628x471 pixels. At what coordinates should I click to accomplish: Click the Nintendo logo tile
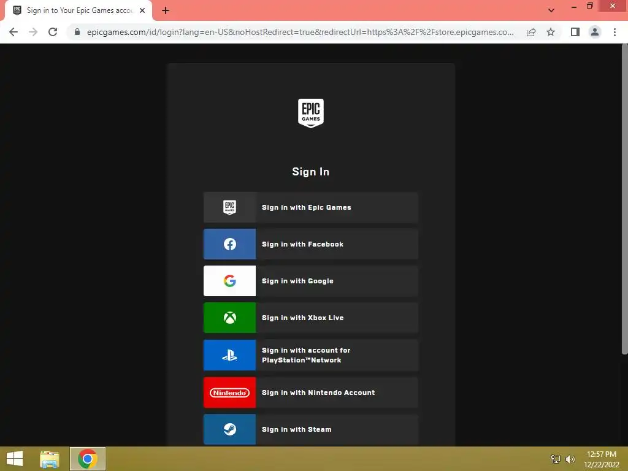[229, 393]
